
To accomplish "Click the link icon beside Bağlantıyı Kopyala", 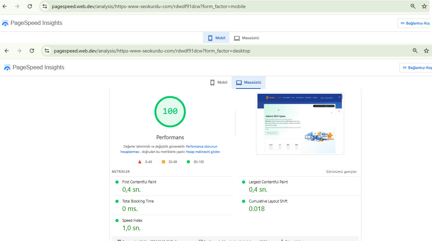I will [x=405, y=68].
